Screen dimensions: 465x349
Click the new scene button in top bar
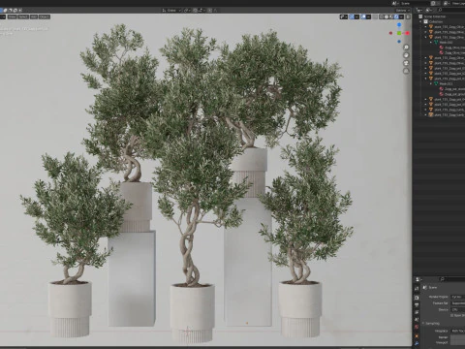pyautogui.click(x=433, y=4)
